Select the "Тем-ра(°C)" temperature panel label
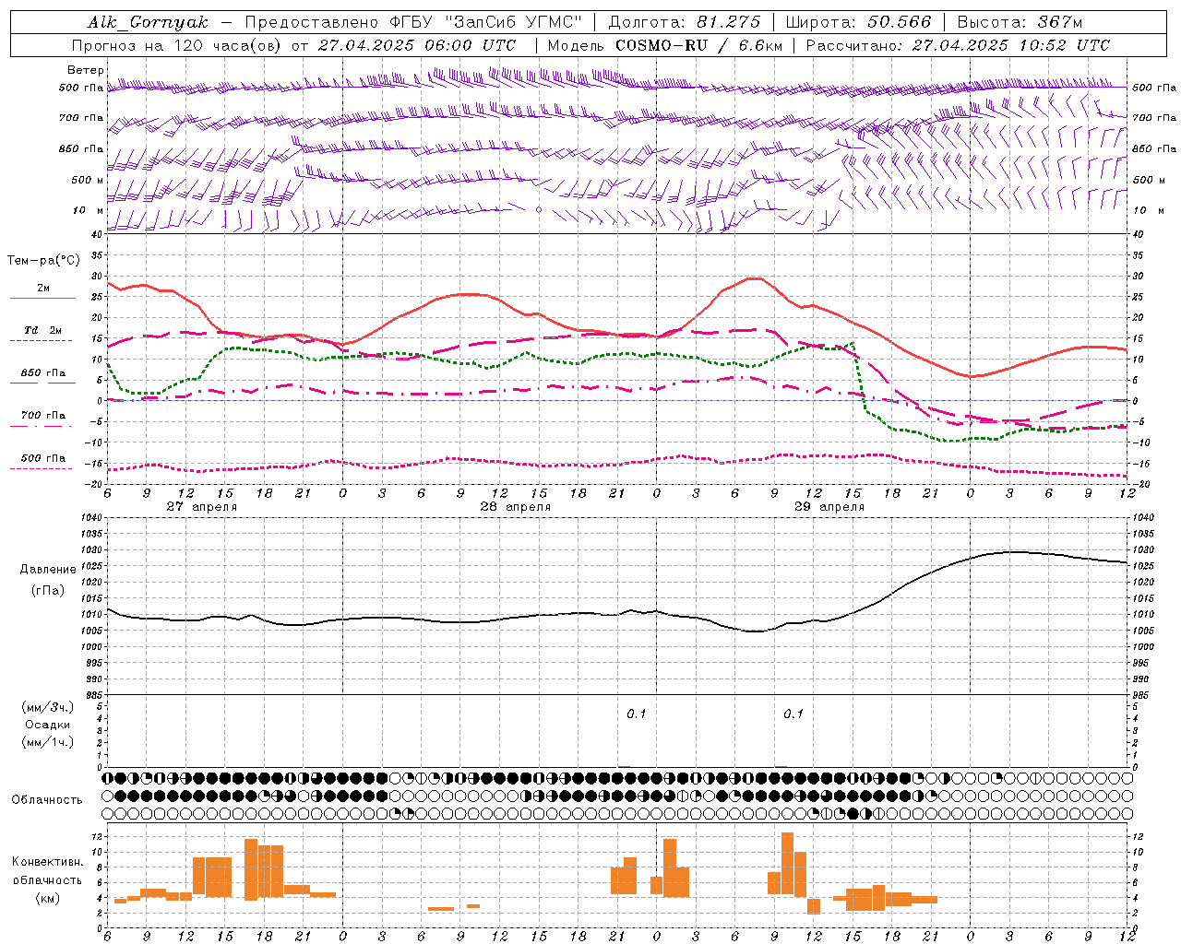The image size is (1181, 944). (42, 261)
